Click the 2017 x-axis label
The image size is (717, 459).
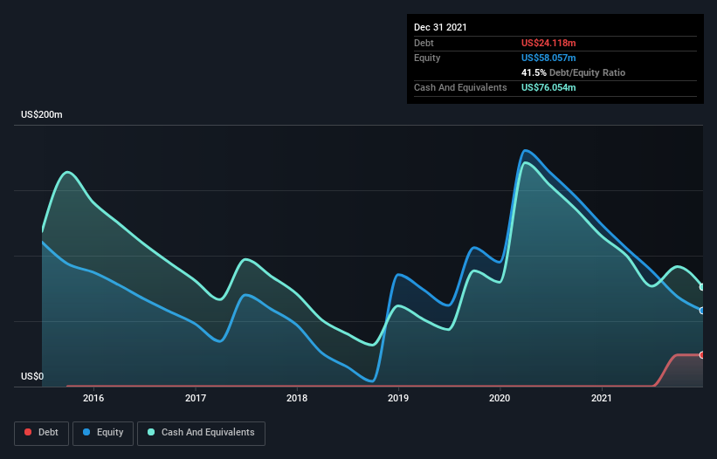196,398
